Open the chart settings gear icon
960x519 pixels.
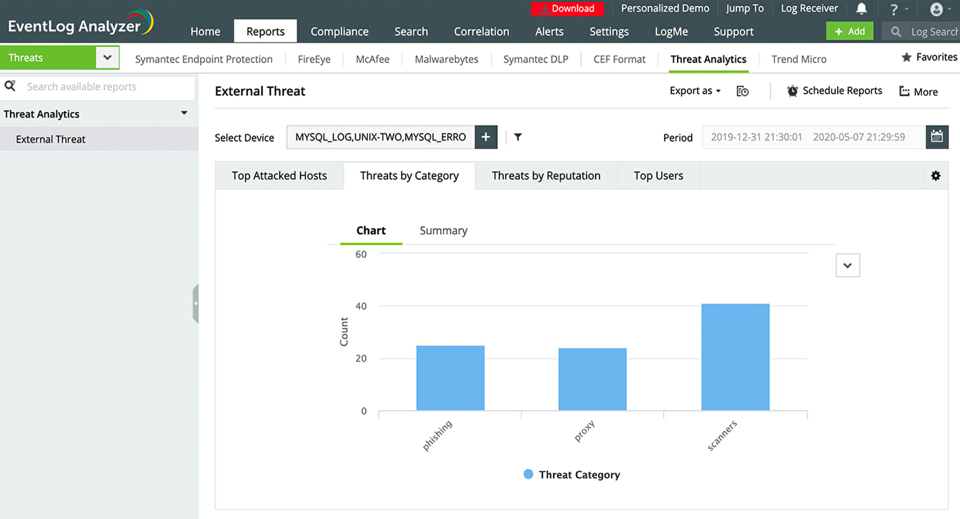tap(936, 176)
